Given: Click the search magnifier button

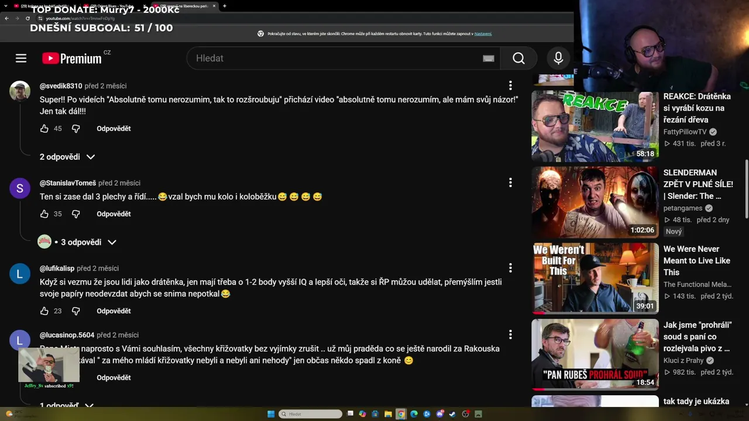Looking at the screenshot, I should point(518,58).
